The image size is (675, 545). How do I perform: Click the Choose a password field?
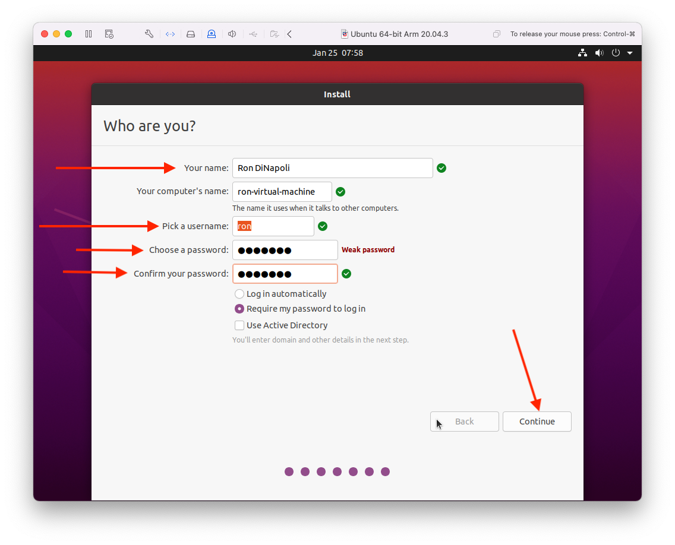tap(285, 250)
